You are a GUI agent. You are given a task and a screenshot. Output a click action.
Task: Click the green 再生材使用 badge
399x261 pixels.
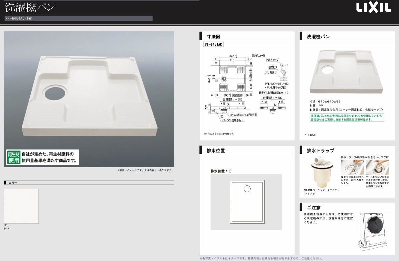(x=13, y=157)
